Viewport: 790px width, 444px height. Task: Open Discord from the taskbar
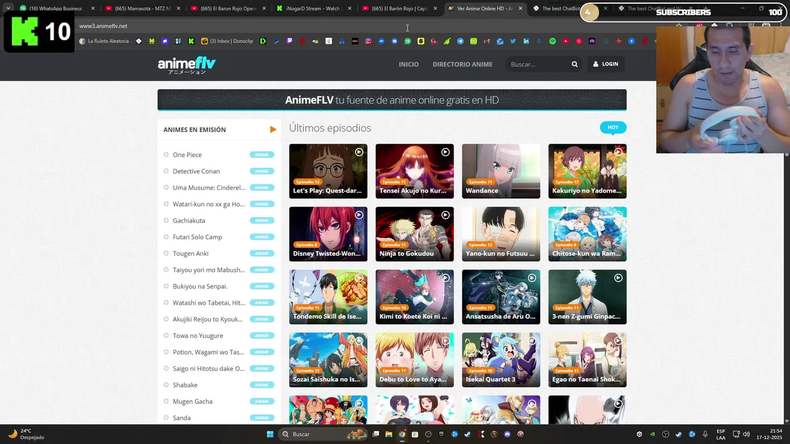[x=507, y=434]
